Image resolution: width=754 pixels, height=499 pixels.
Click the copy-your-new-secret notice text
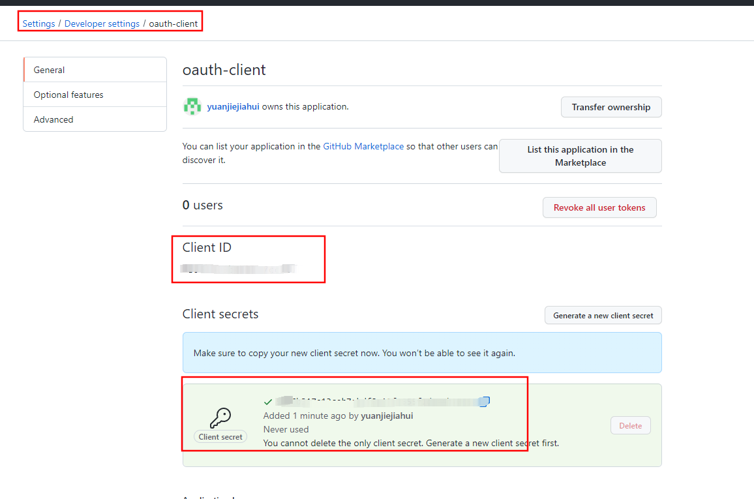click(x=354, y=353)
